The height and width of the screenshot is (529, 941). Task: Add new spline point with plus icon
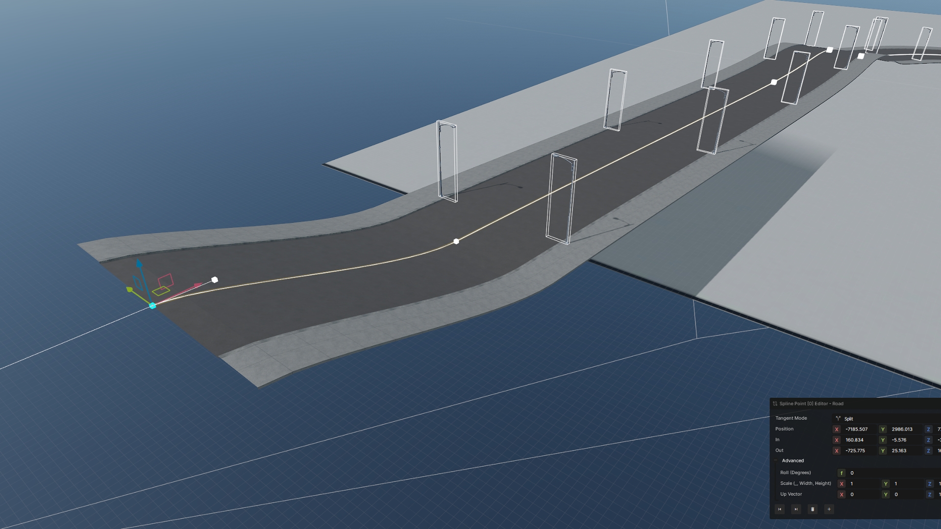pyautogui.click(x=829, y=509)
